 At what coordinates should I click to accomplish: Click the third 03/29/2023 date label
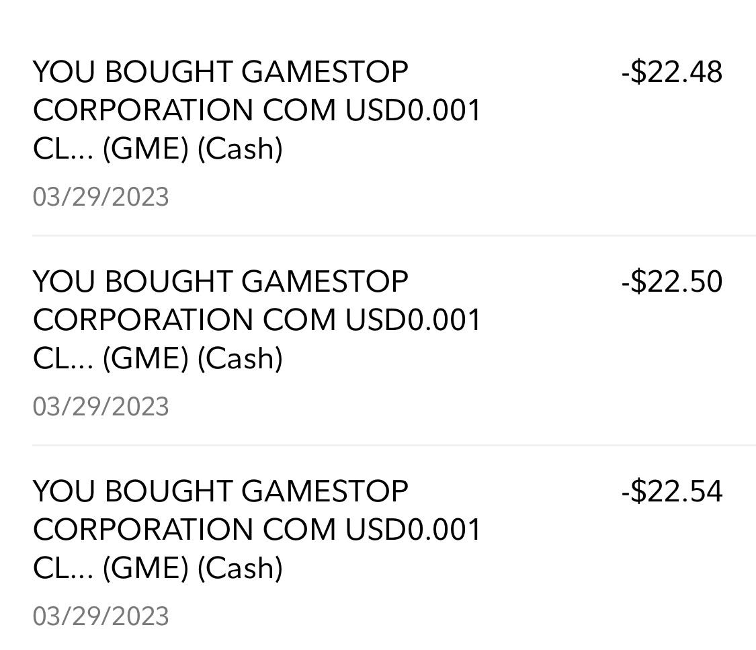(x=101, y=615)
